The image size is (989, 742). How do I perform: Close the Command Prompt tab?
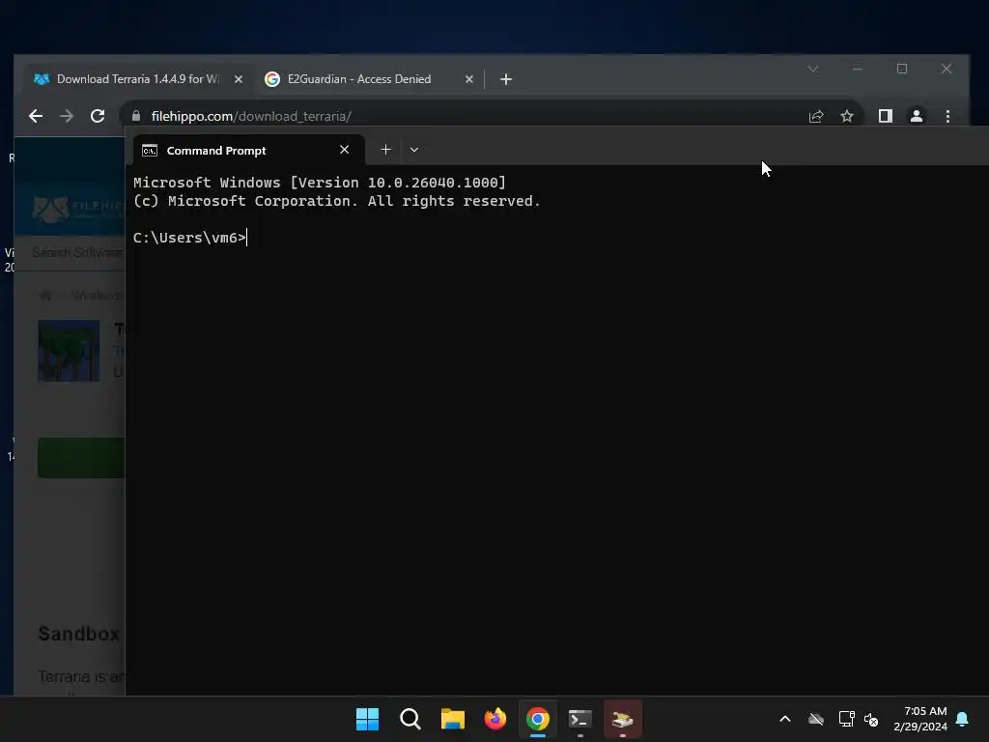345,150
